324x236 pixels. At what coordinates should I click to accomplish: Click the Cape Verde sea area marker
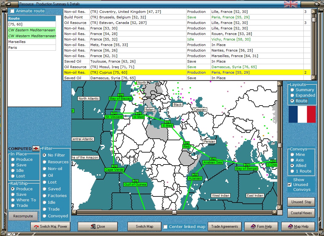pos(114,170)
